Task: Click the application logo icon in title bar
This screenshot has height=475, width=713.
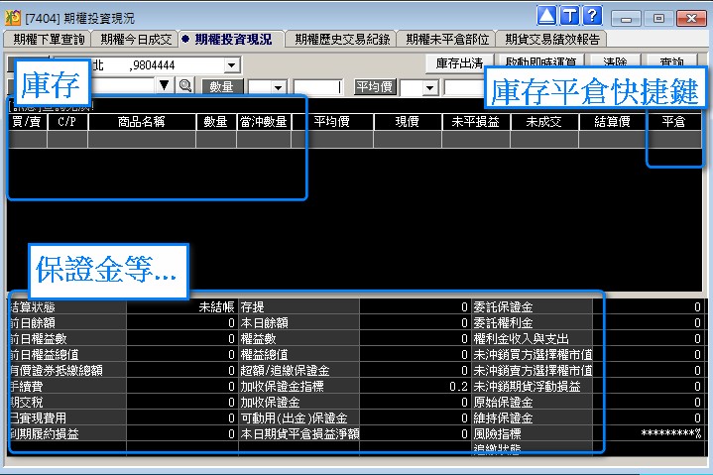Action: tap(13, 18)
